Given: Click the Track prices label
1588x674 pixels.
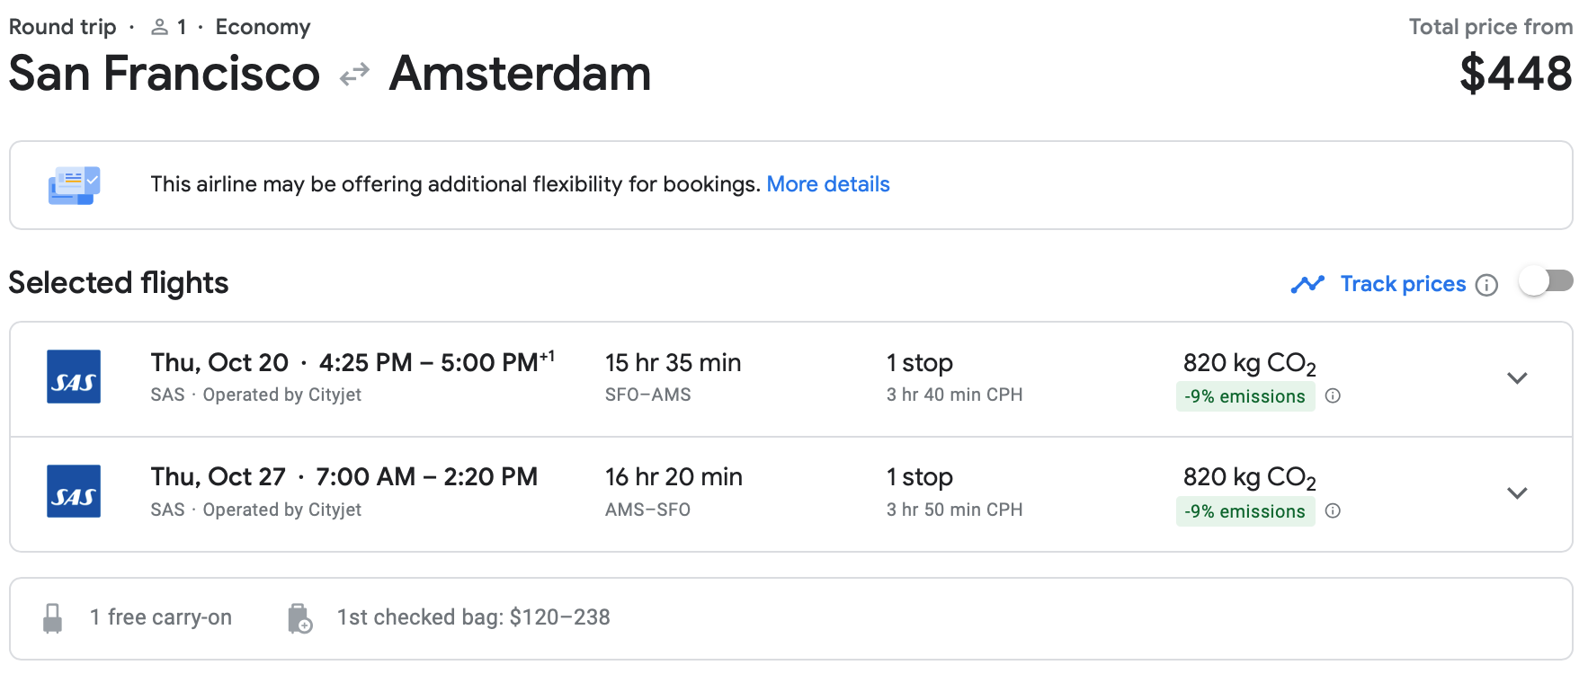Looking at the screenshot, I should (x=1403, y=284).
